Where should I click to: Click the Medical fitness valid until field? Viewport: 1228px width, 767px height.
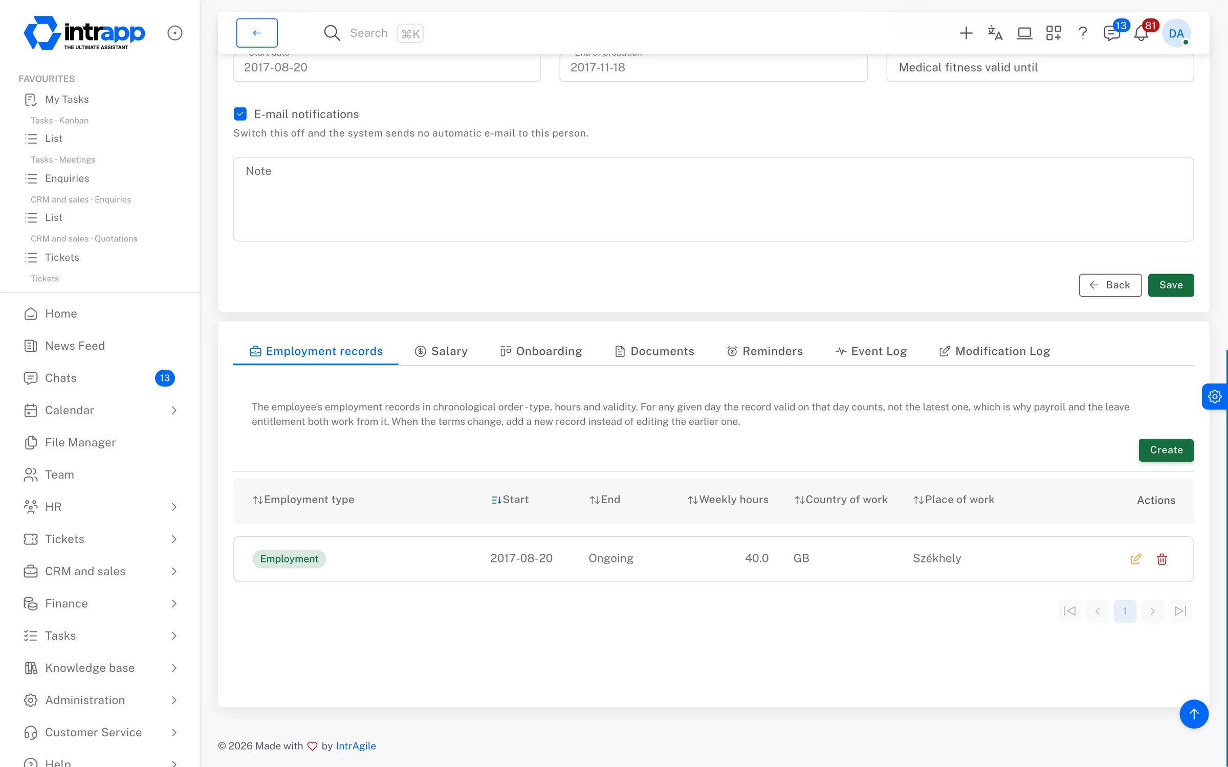(1040, 67)
